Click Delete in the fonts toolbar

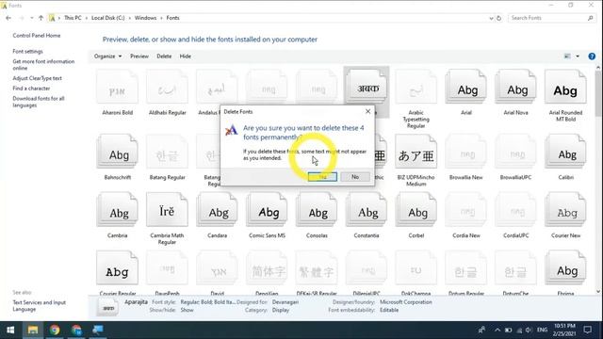click(164, 56)
